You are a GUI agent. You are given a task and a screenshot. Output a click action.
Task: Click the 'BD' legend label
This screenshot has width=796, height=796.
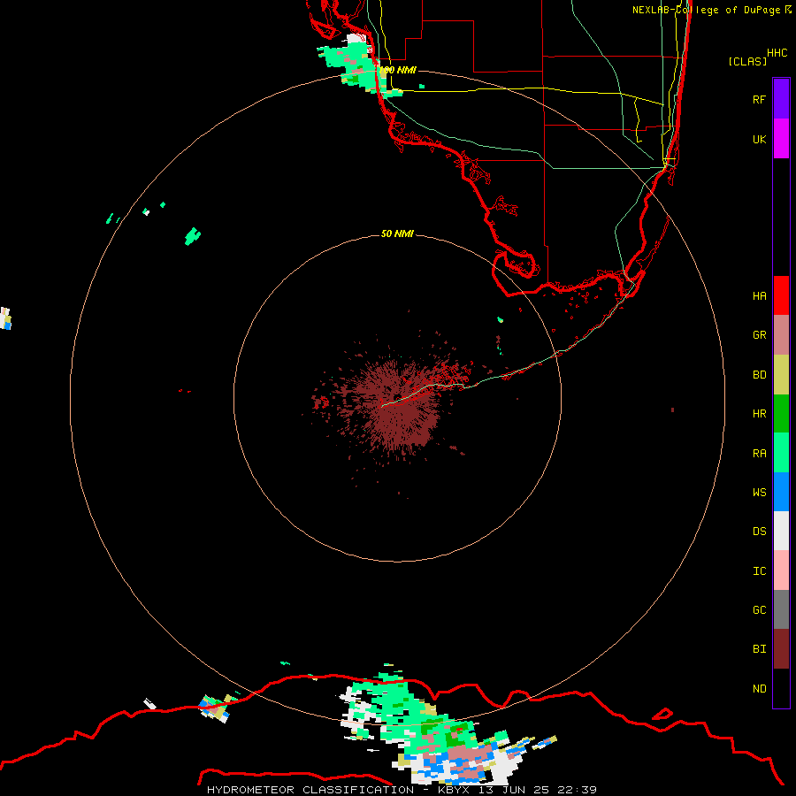tap(760, 375)
